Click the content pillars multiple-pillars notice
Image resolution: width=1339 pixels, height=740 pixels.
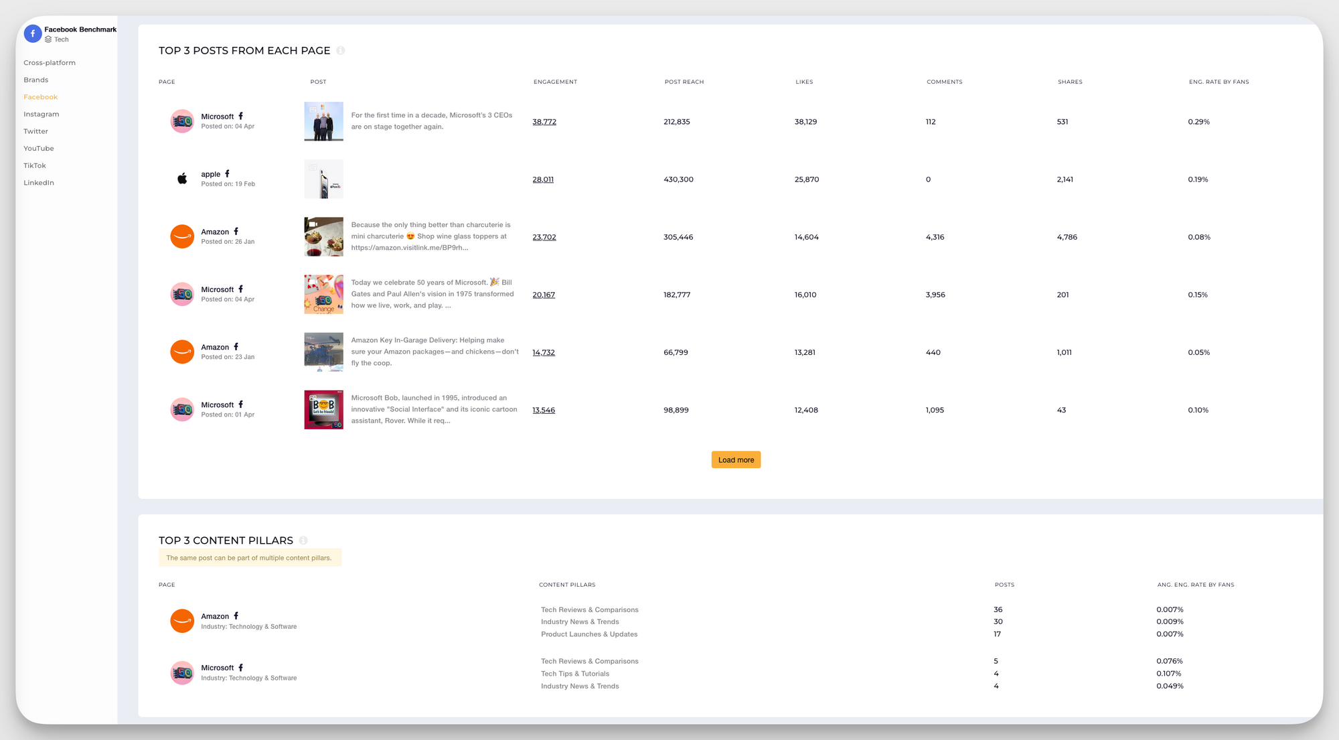click(250, 558)
